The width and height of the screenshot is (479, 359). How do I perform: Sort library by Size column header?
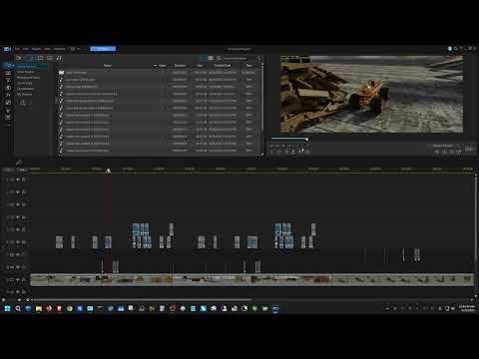(x=200, y=66)
